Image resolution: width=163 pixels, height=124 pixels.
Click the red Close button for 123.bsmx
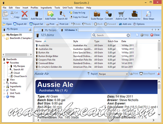pyautogui.click(x=155, y=35)
